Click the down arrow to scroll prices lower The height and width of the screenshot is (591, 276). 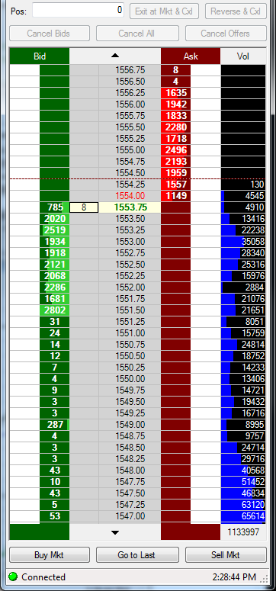tap(115, 532)
